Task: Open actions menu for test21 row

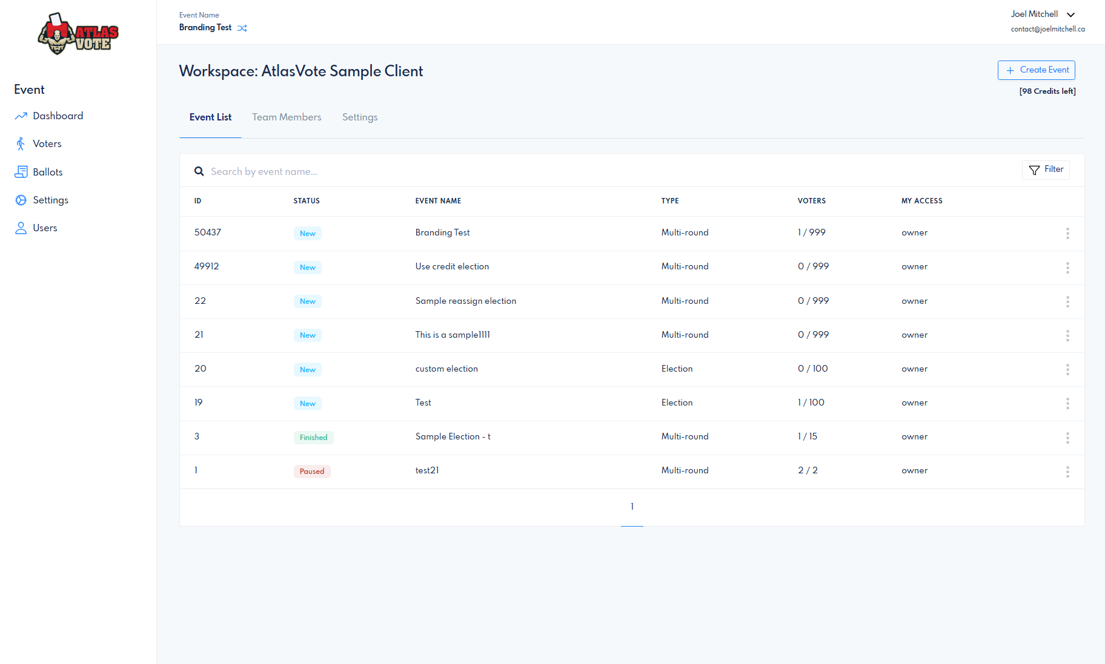Action: tap(1067, 472)
